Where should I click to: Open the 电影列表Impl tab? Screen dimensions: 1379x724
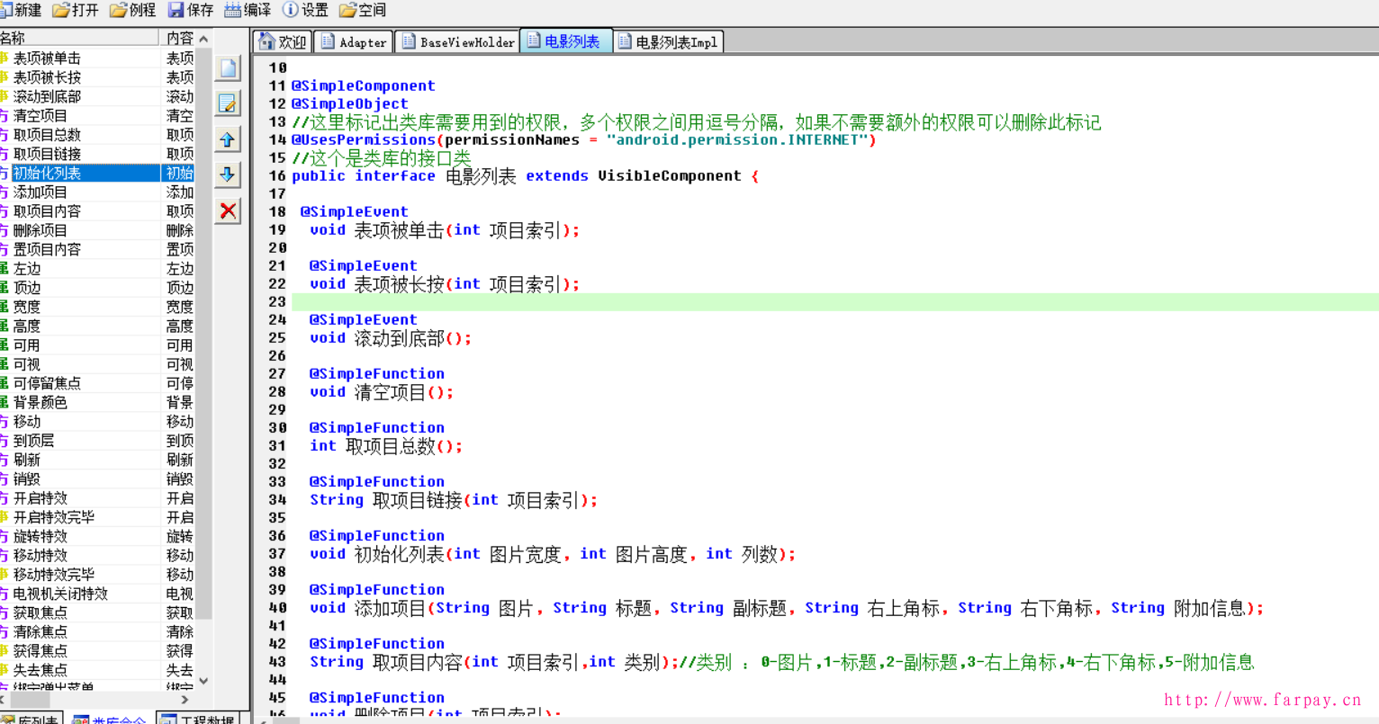coord(668,42)
